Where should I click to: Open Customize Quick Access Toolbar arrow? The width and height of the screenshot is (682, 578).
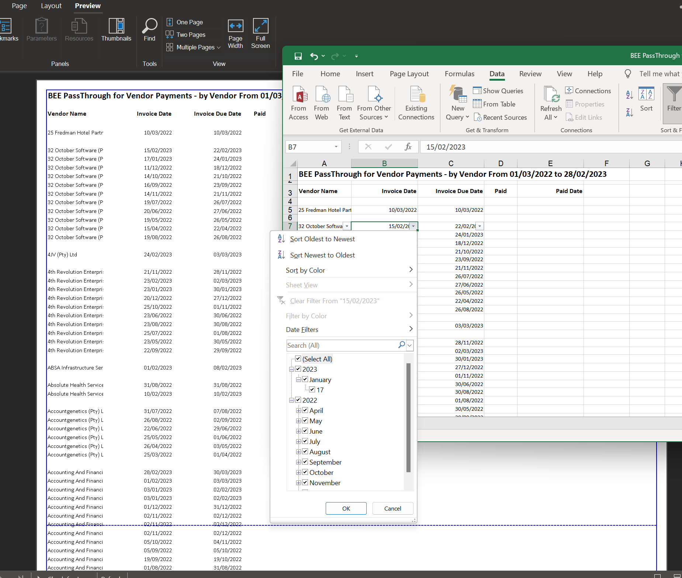(356, 56)
